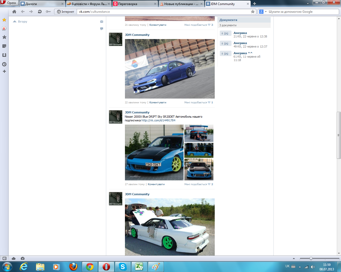Open the Downloads sidebar panel

pyautogui.click(x=4, y=55)
